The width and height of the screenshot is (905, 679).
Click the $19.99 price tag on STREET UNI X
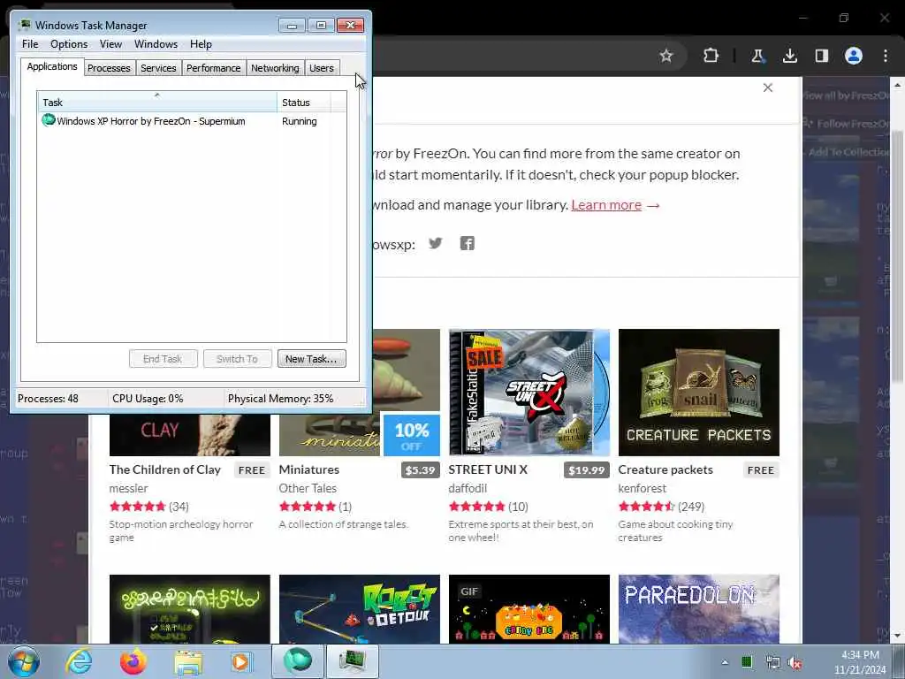587,470
